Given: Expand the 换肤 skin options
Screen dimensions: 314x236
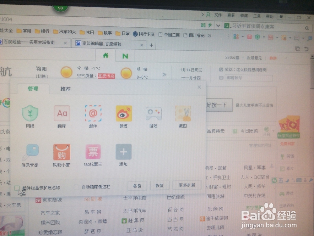Looking at the screenshot, I should tap(273, 58).
